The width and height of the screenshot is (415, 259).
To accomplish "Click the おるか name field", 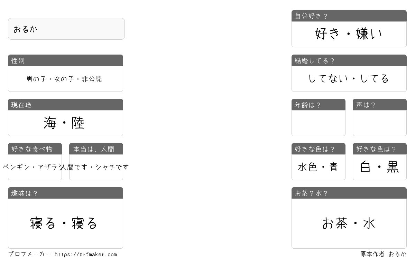I will tap(66, 29).
